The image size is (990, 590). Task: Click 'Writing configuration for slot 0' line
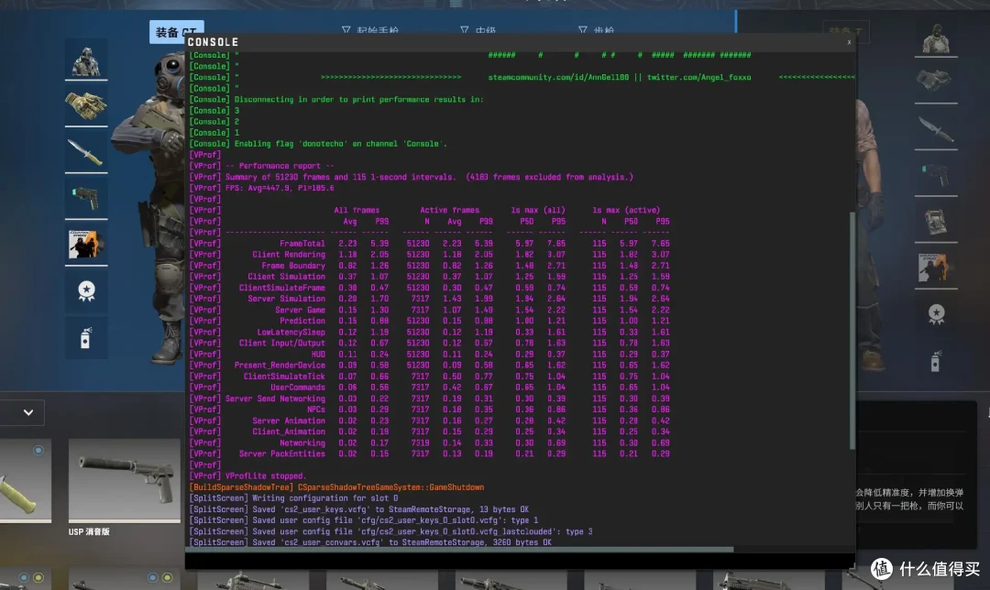[x=325, y=498]
